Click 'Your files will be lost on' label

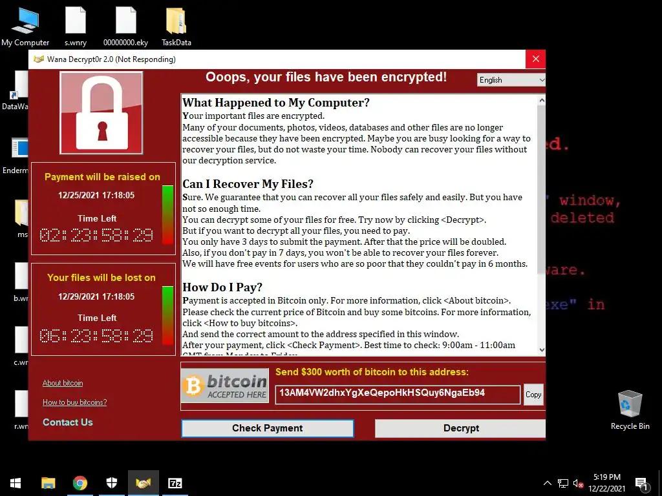101,278
